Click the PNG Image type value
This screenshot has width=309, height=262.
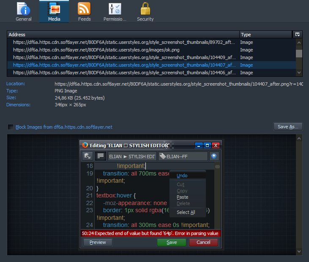(x=66, y=91)
